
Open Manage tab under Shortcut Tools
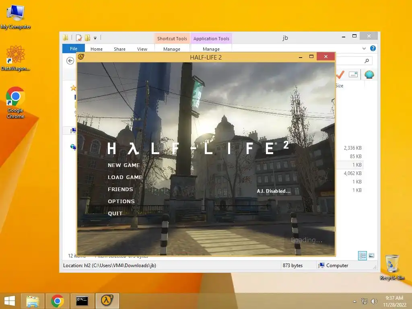coord(172,49)
